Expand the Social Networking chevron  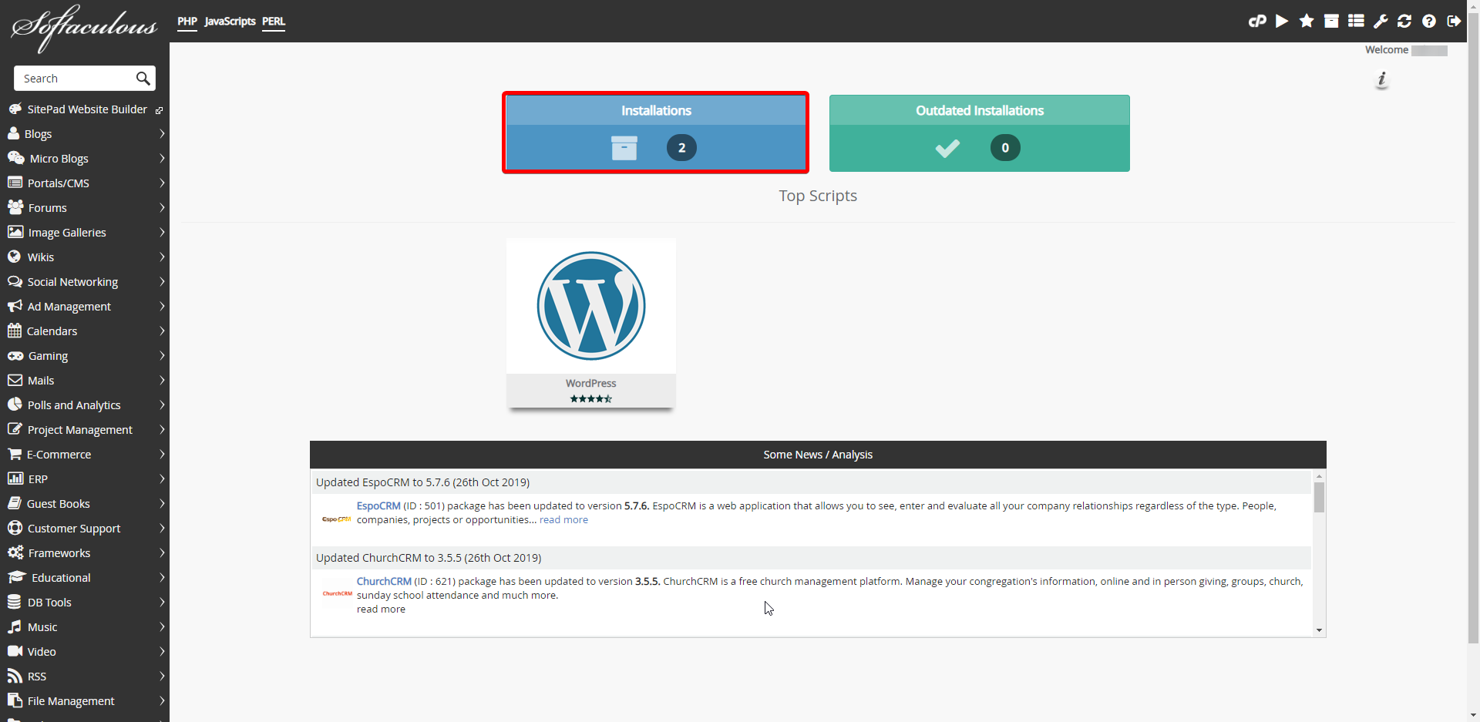pyautogui.click(x=162, y=281)
